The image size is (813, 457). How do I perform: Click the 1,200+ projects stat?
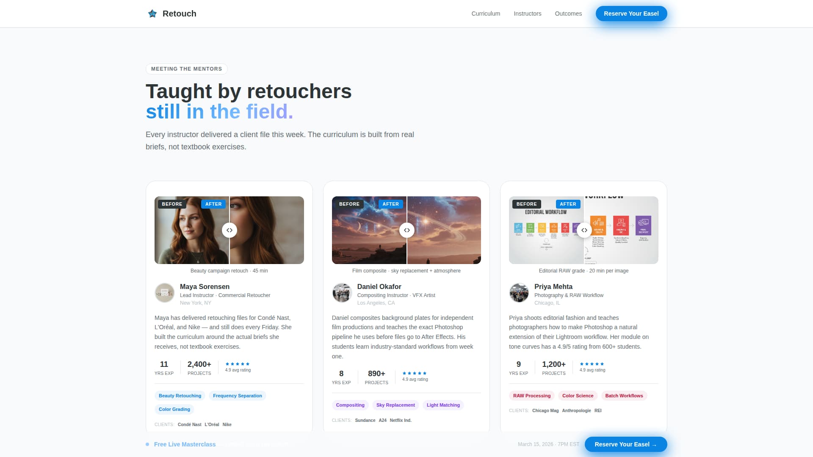554,368
